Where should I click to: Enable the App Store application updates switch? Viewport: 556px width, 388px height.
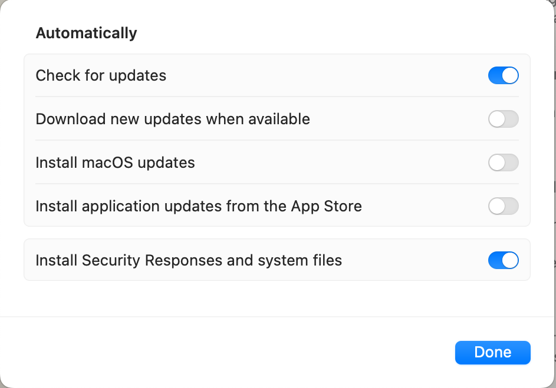click(503, 206)
